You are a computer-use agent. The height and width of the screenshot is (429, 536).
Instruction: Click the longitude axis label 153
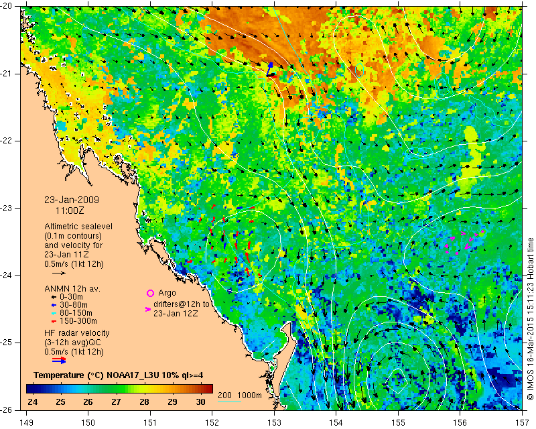274,422
